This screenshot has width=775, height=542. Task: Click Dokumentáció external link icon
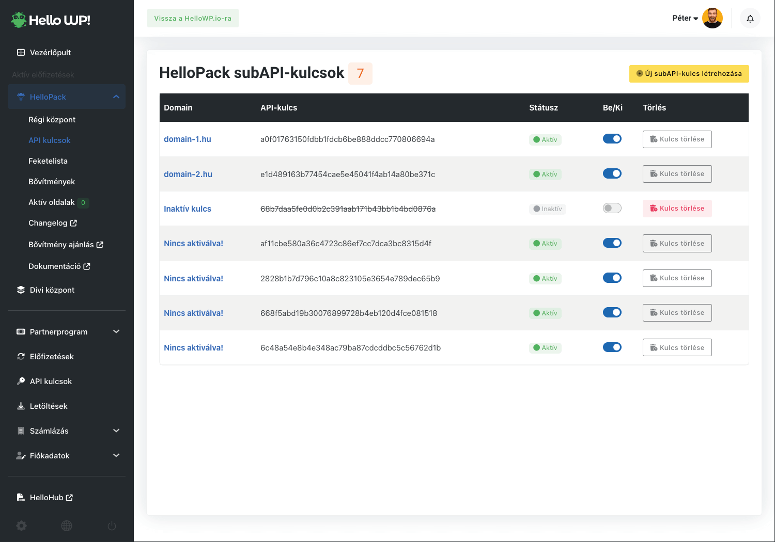87,266
